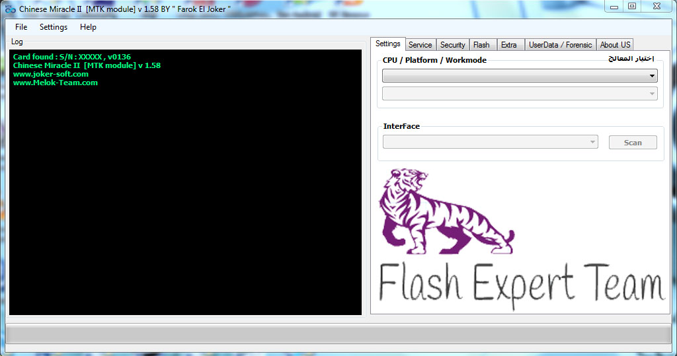This screenshot has height=356, width=677.
Task: Click the www.joker-soft.com log line
Action: [50, 74]
